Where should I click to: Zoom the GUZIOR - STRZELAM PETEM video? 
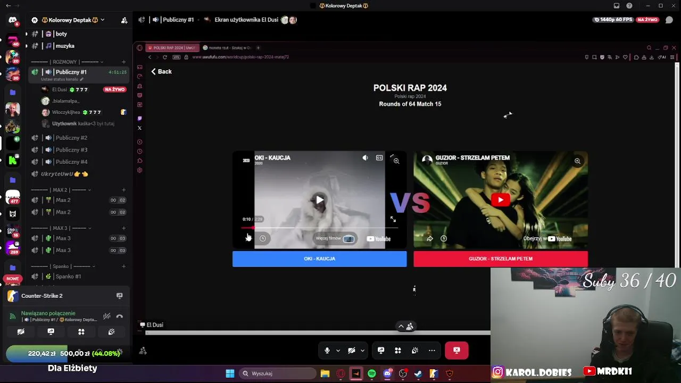pos(577,161)
